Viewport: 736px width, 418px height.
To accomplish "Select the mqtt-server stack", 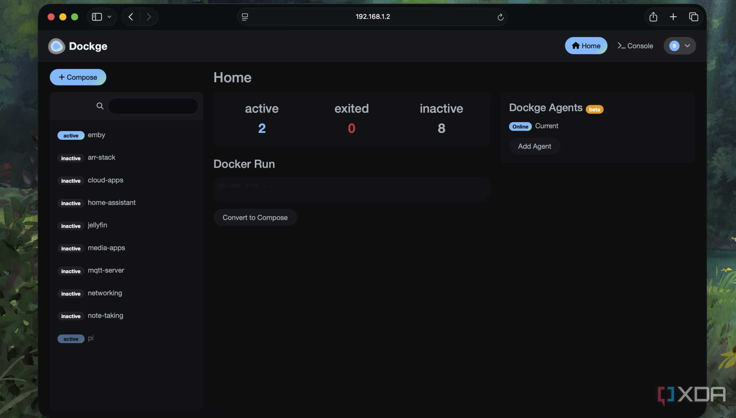I will (x=126, y=271).
